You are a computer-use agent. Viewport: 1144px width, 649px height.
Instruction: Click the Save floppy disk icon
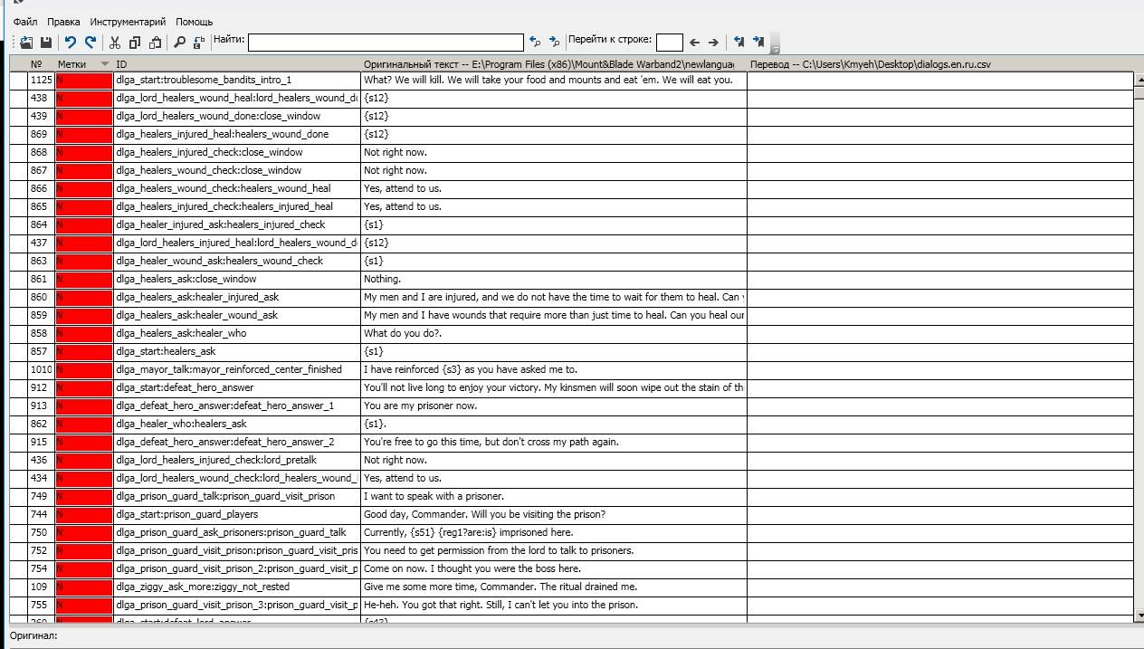45,42
